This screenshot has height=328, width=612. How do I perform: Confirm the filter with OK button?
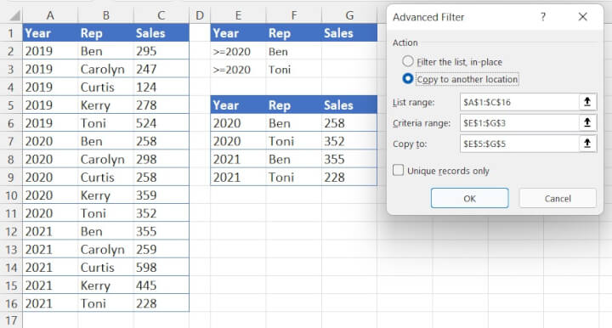click(x=469, y=199)
